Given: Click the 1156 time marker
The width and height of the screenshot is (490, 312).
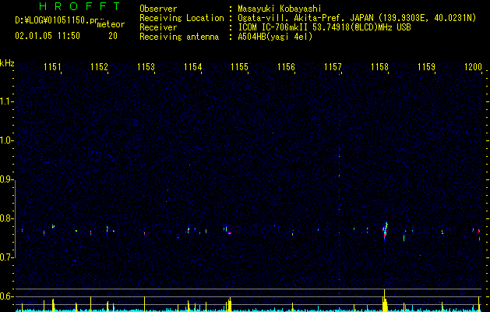Looking at the screenshot, I should coord(286,67).
